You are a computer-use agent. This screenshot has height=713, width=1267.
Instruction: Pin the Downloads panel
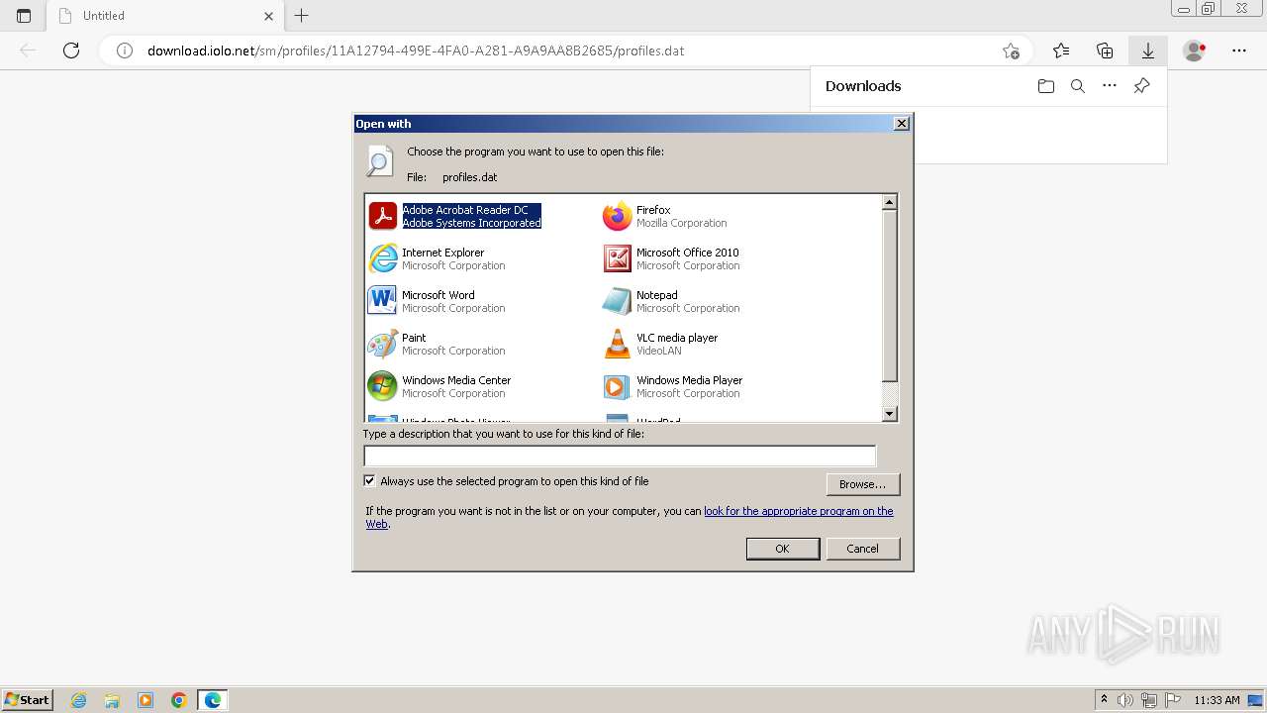[1141, 86]
